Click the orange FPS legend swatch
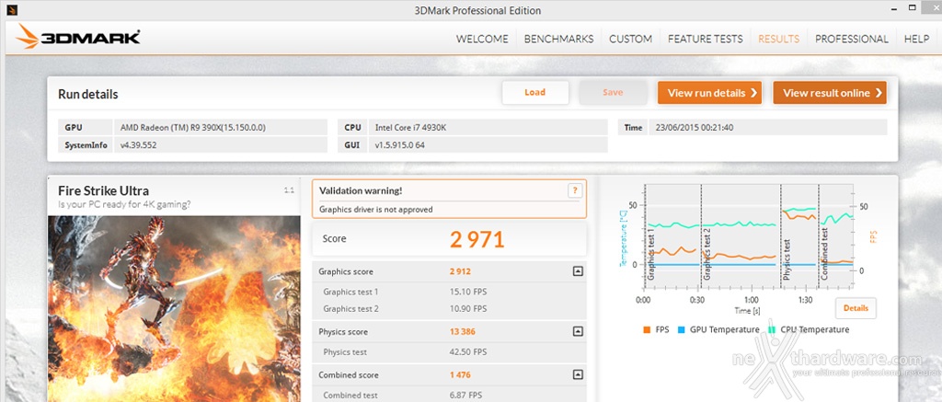Viewport: 942px width, 402px height. pyautogui.click(x=647, y=329)
